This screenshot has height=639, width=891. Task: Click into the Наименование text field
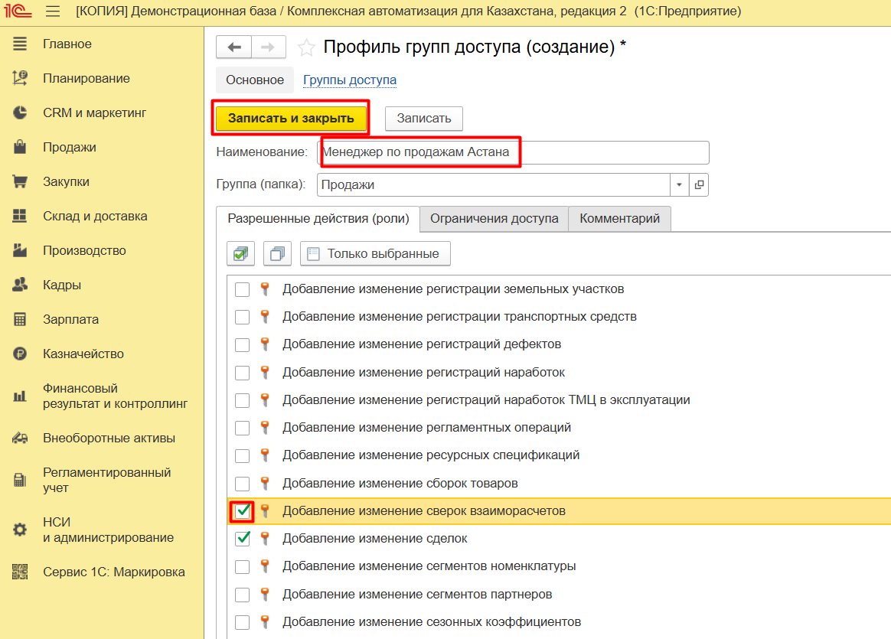coord(513,152)
